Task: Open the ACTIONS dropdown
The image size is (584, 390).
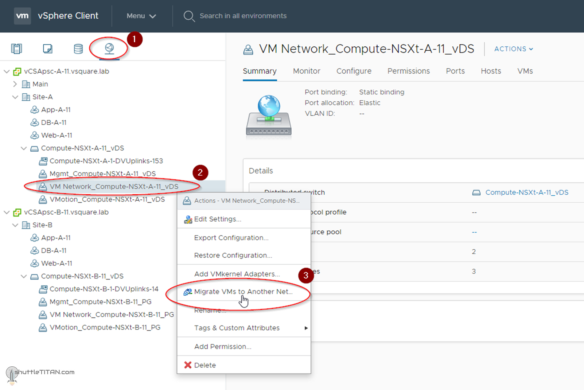Action: point(513,49)
